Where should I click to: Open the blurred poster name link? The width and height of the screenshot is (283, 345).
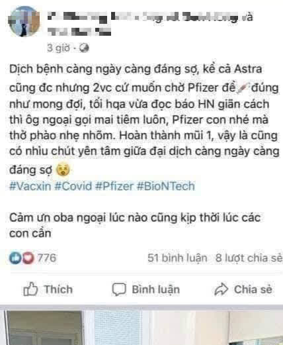(143, 17)
